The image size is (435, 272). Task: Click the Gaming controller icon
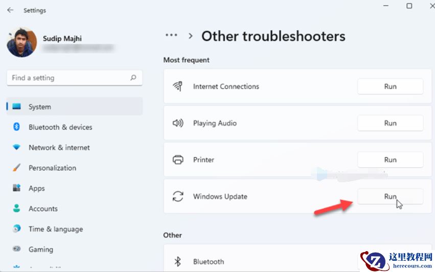click(x=16, y=250)
